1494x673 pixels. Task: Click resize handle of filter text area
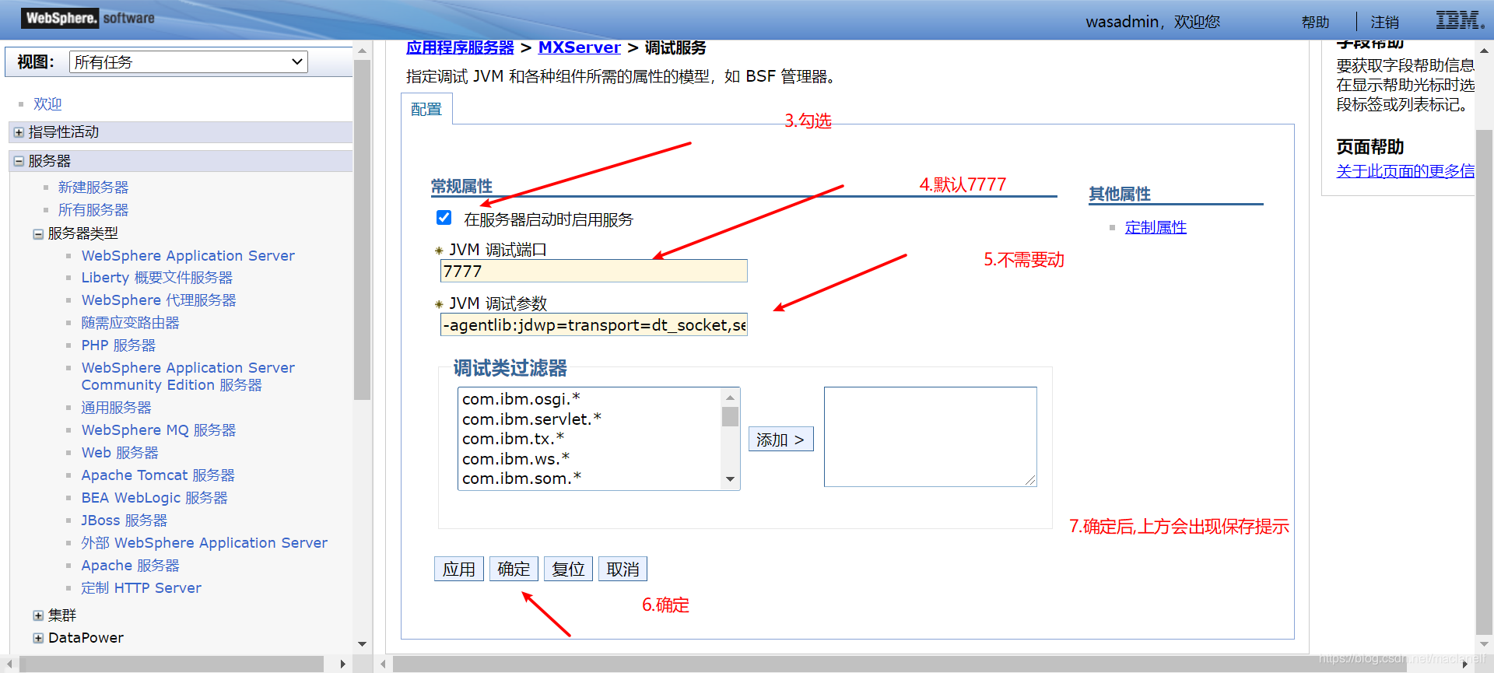tap(1030, 480)
